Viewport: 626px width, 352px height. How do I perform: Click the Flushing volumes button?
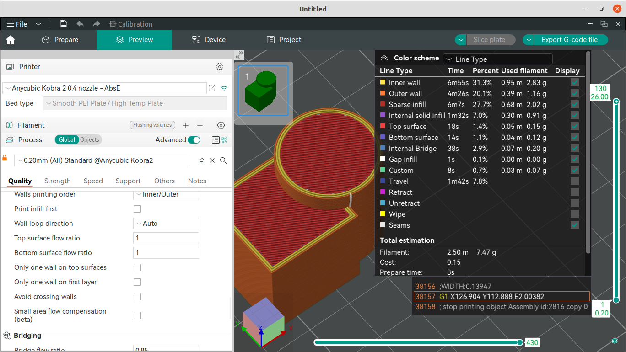pyautogui.click(x=152, y=125)
